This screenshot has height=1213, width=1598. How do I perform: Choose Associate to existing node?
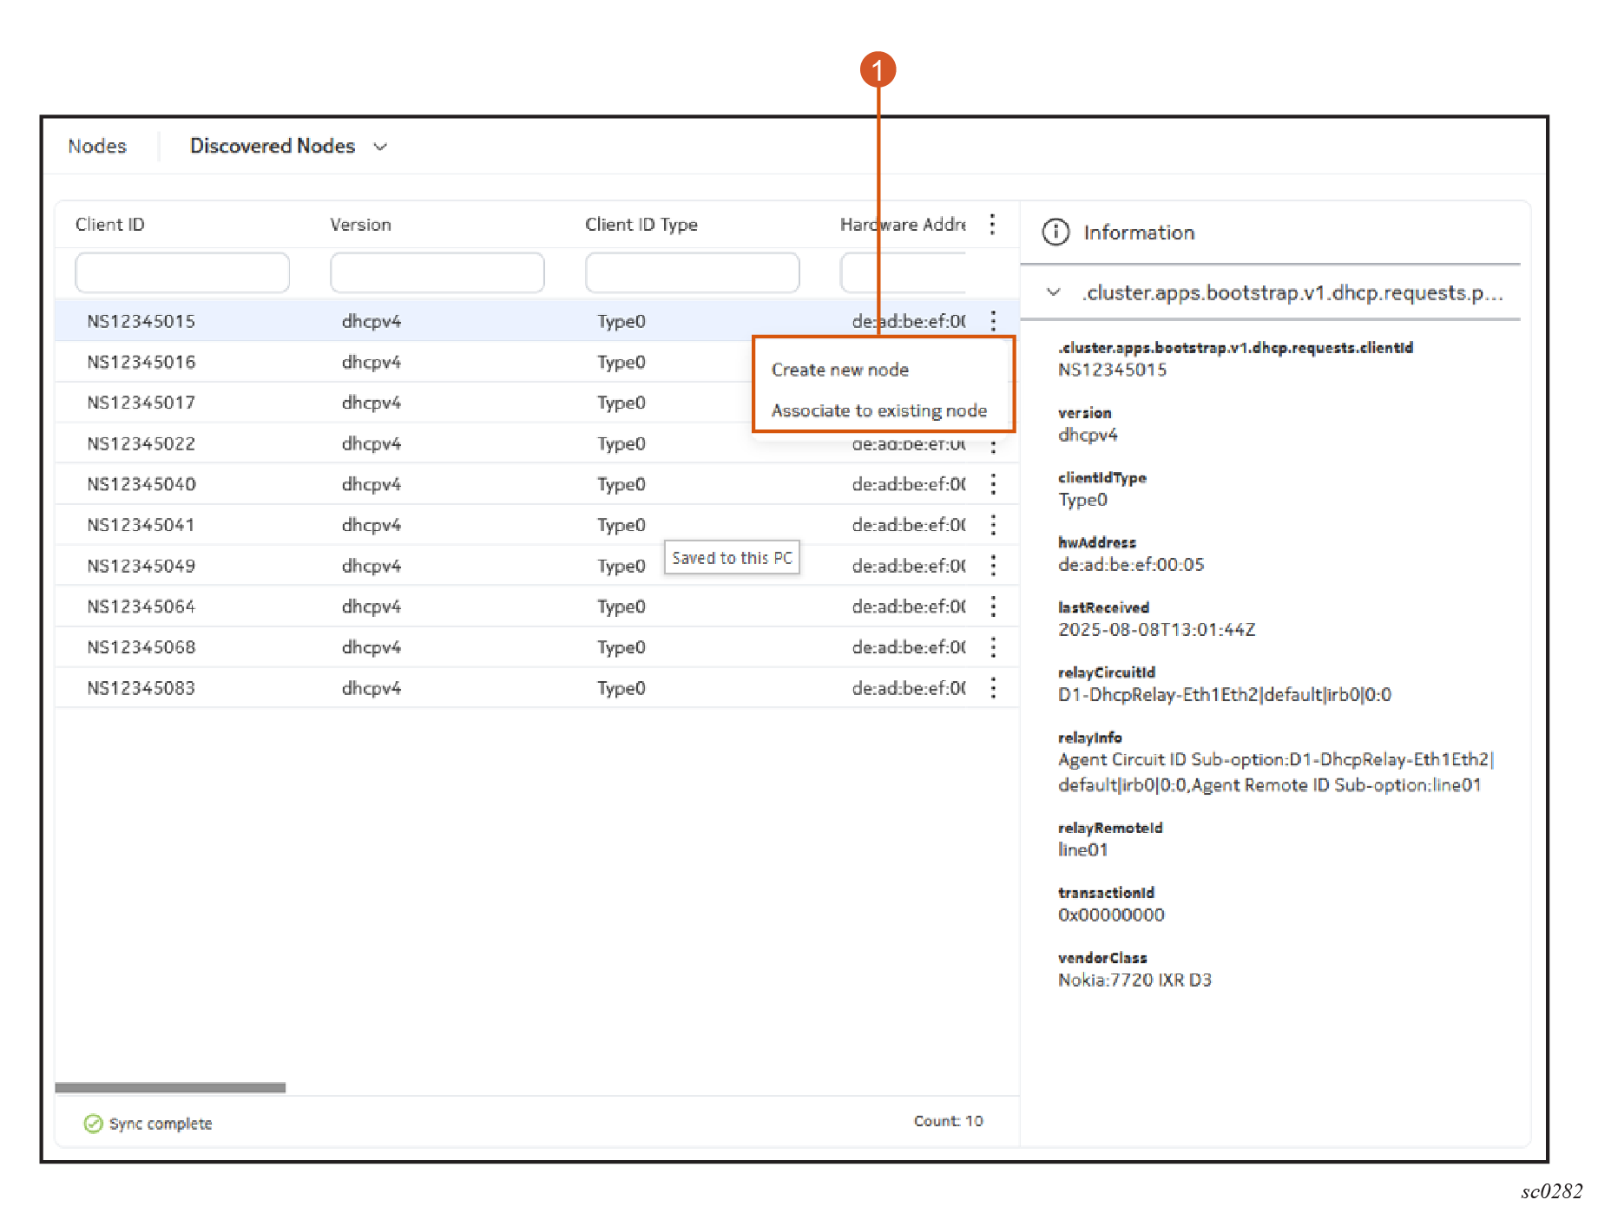(x=878, y=410)
